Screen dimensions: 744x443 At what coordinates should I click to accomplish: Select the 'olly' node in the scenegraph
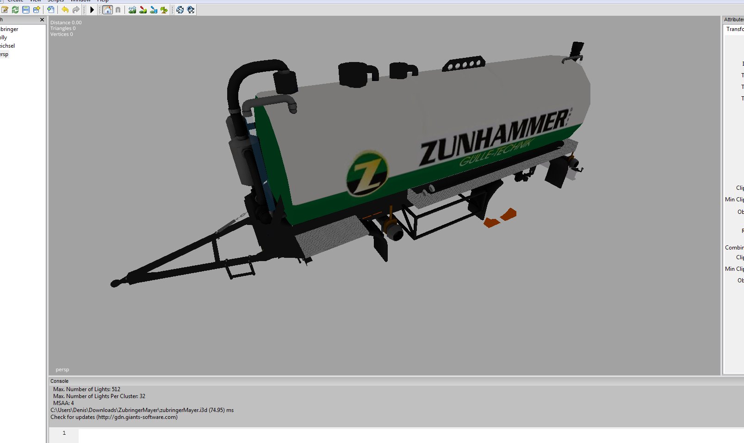coord(4,37)
